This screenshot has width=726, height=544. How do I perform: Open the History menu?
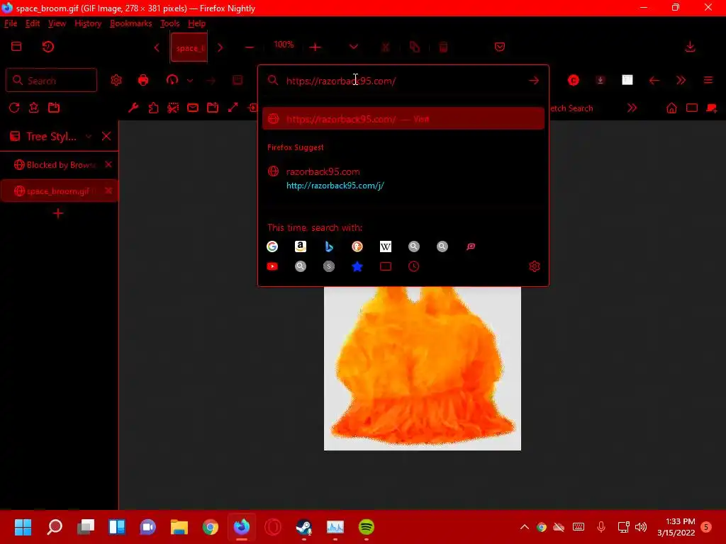click(x=88, y=23)
